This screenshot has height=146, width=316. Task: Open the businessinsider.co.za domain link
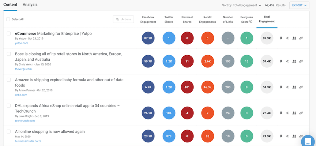pos(28,141)
